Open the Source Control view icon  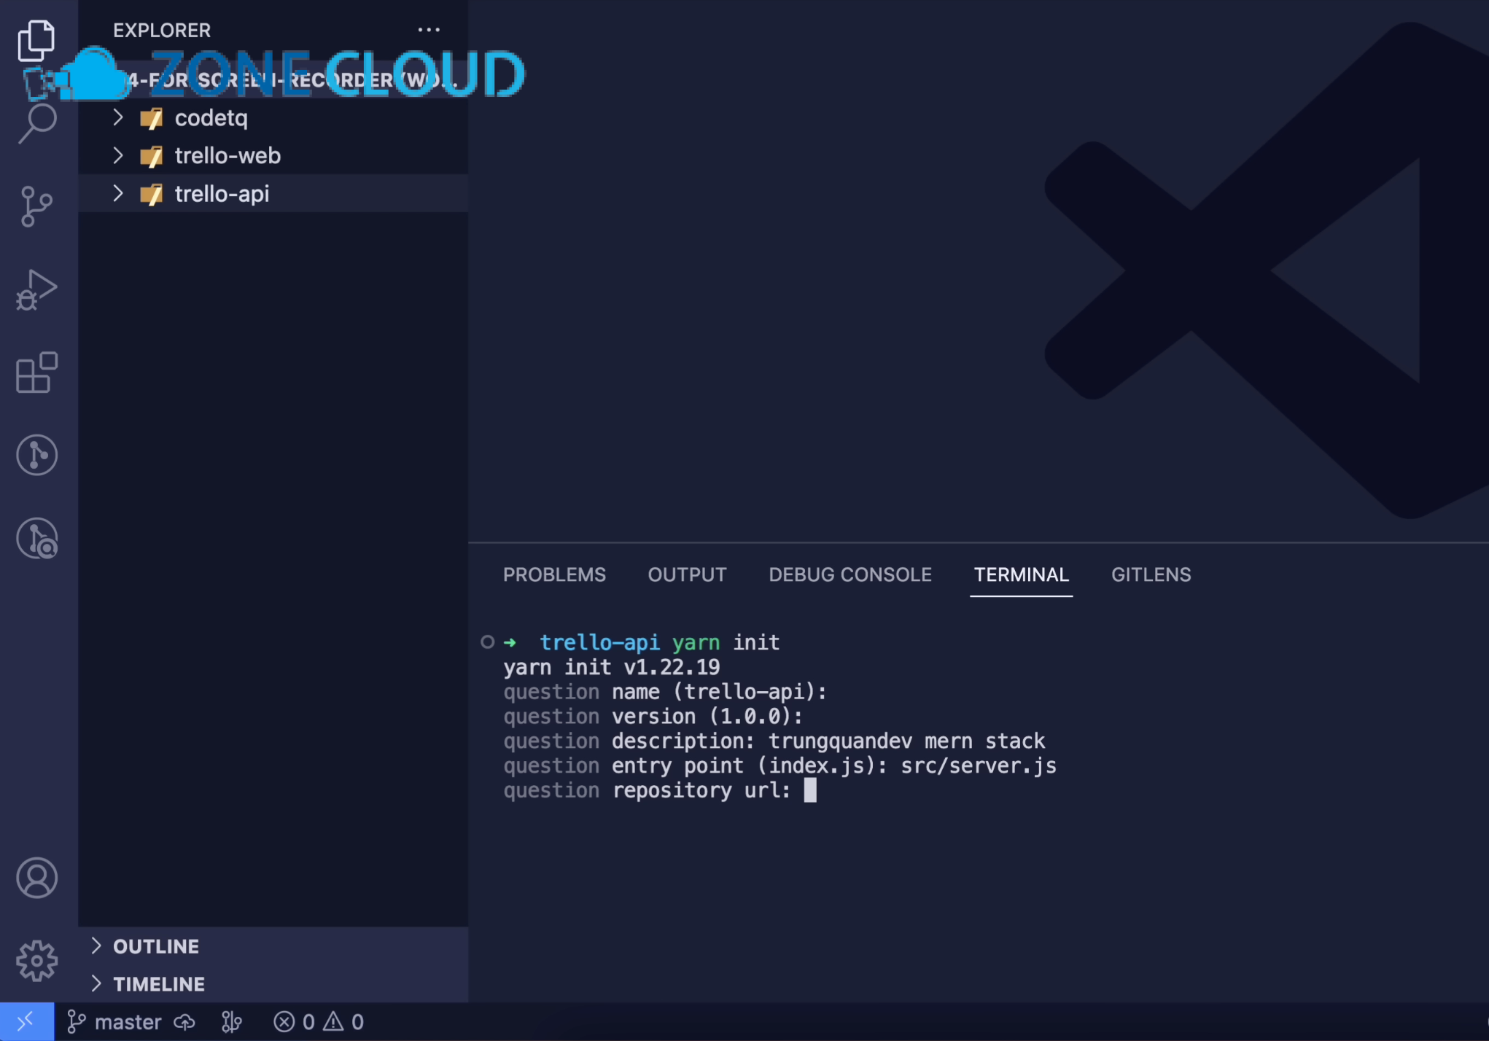[36, 206]
